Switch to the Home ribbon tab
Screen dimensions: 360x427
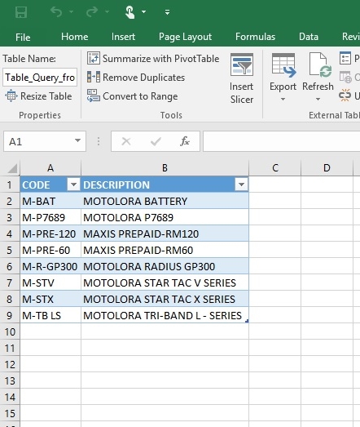pos(74,37)
